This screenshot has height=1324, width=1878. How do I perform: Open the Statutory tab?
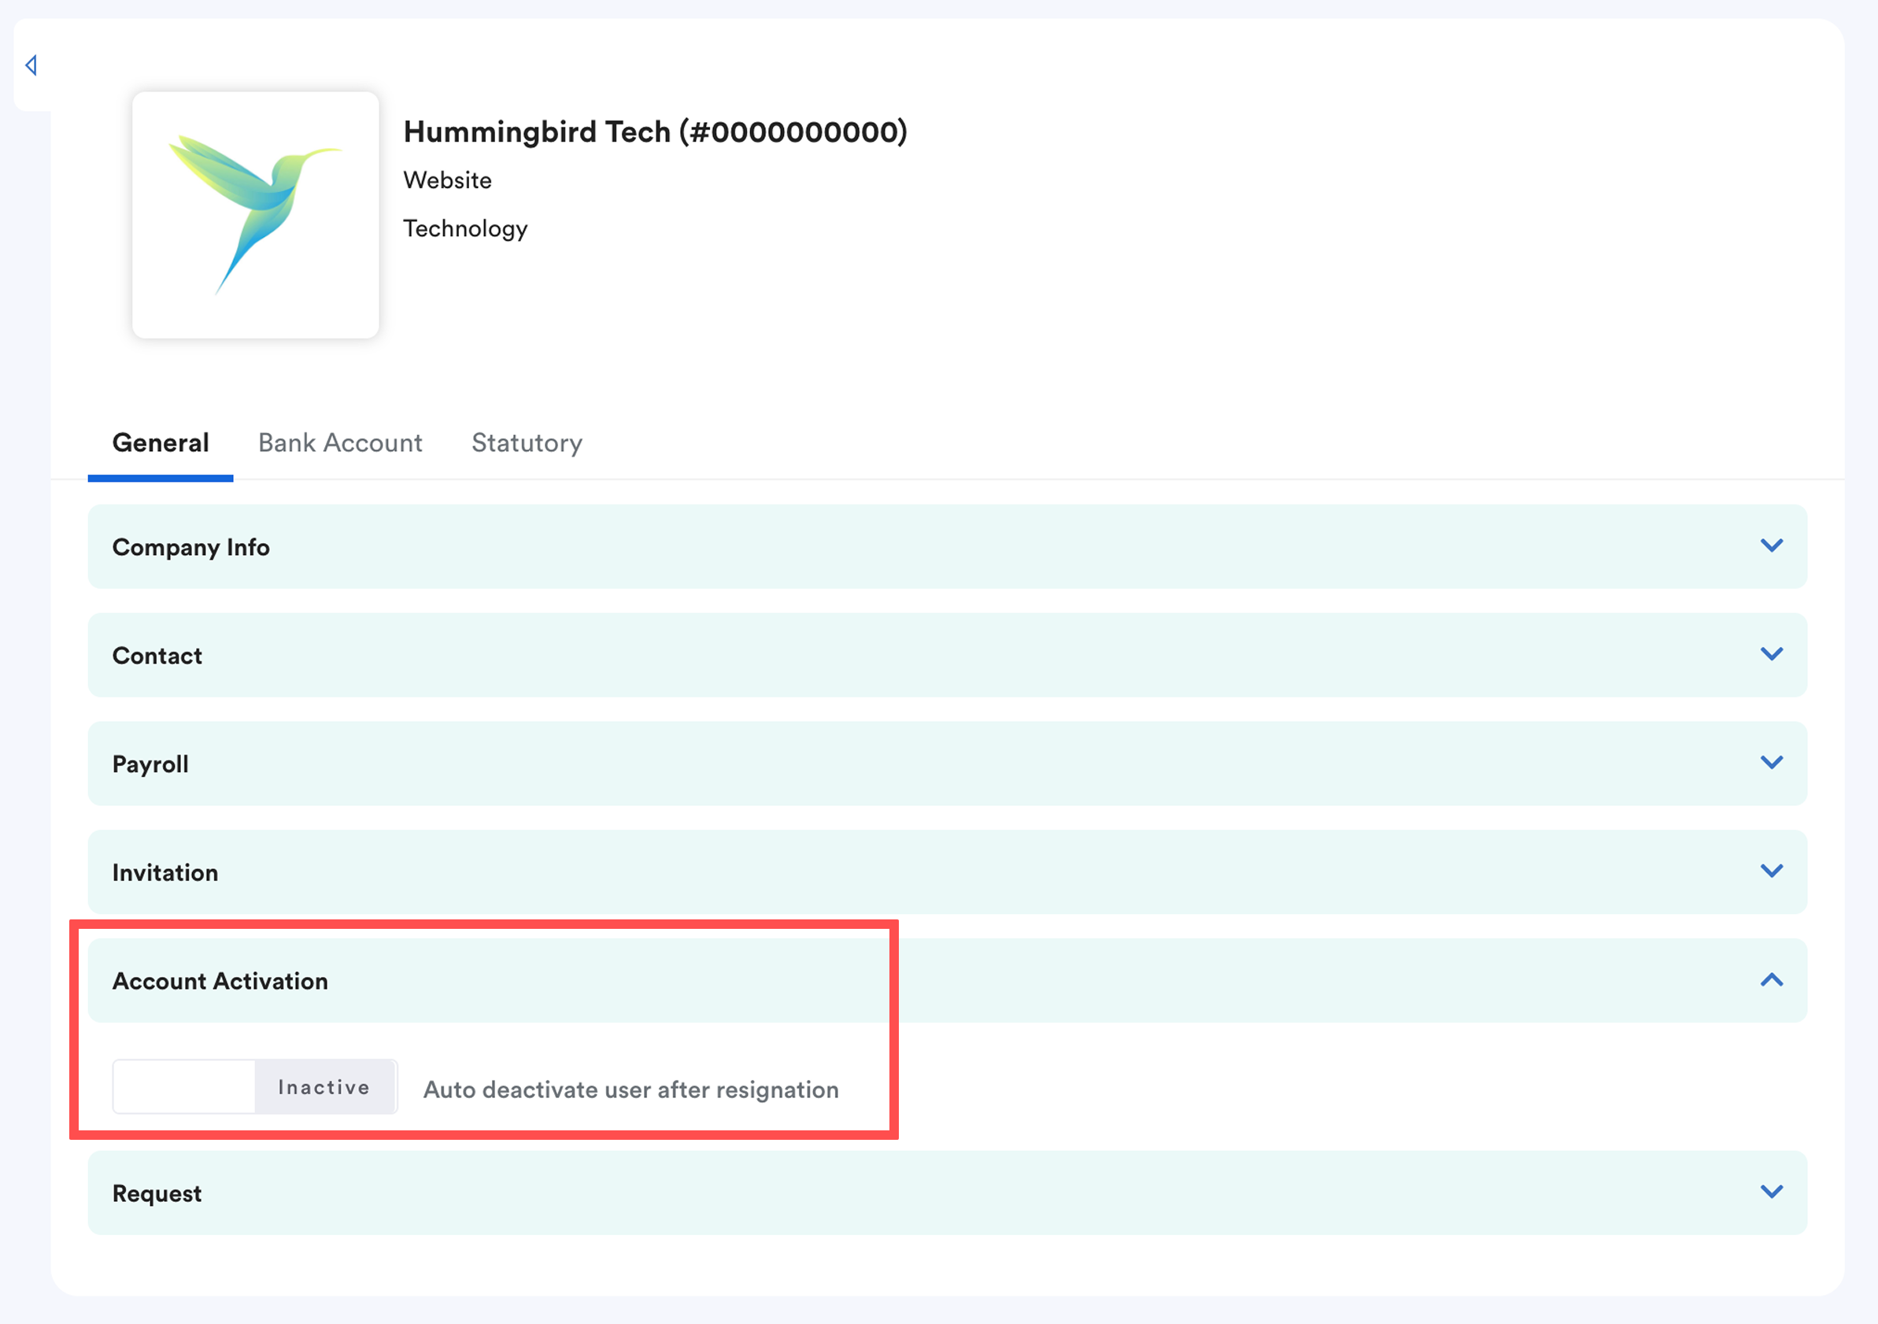527,442
